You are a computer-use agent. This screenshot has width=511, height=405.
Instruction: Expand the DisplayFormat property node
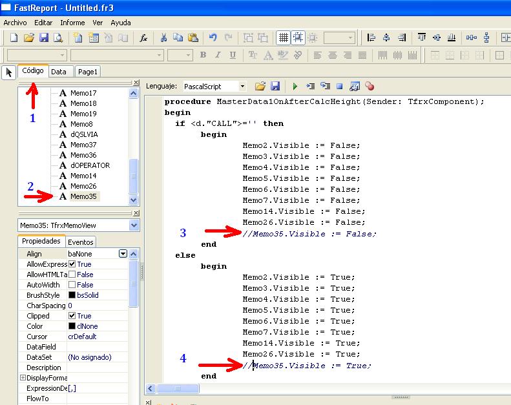point(23,378)
